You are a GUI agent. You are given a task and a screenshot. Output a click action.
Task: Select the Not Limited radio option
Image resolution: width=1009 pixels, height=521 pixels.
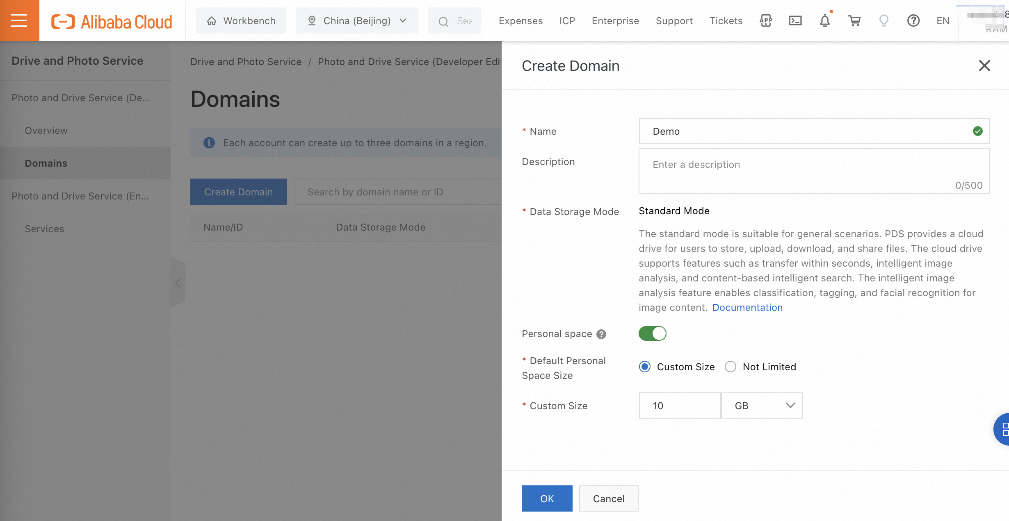(730, 367)
